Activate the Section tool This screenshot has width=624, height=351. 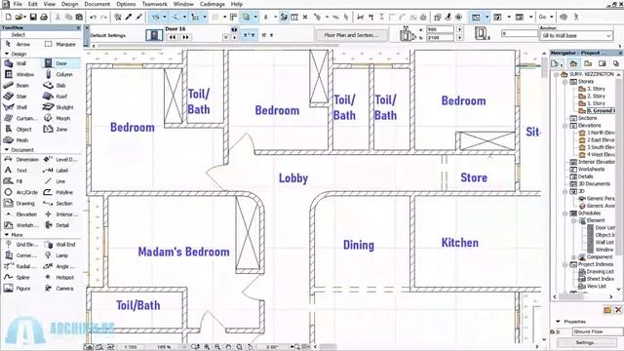pos(58,204)
